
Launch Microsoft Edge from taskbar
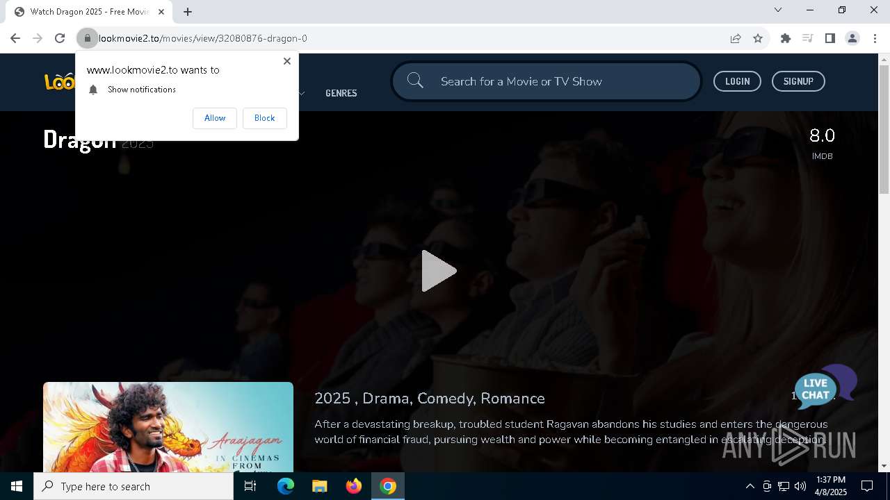286,486
